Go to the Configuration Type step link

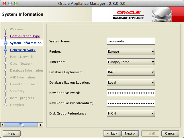click(25, 36)
